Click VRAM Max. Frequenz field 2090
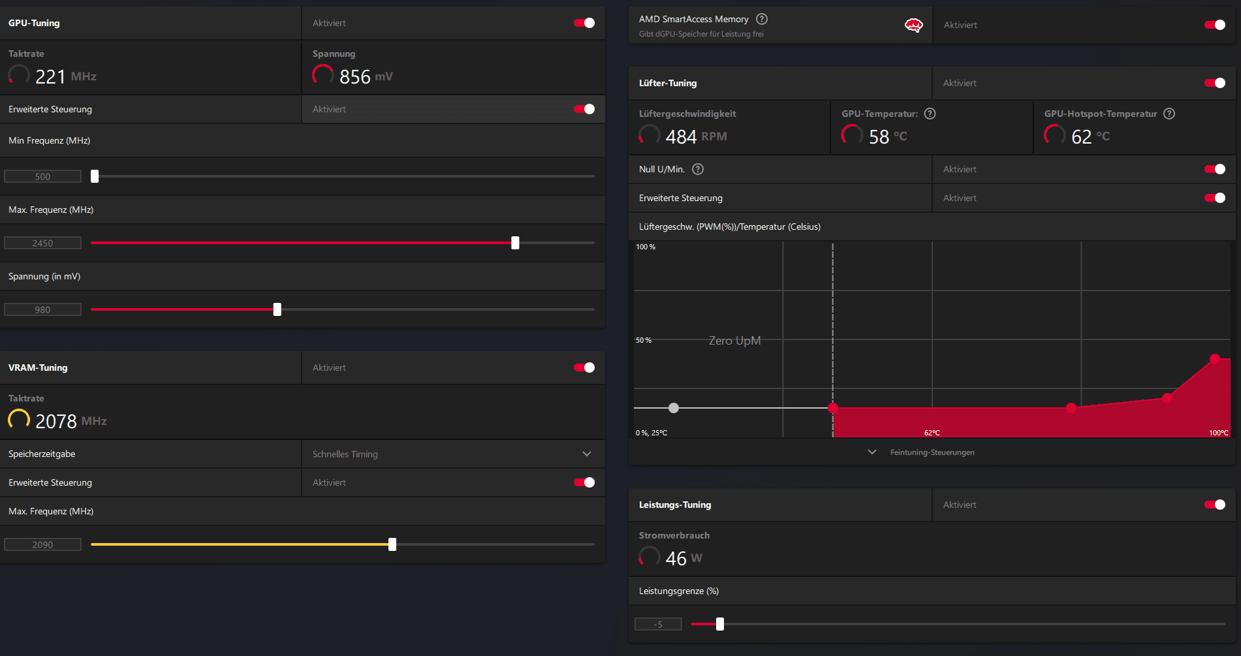Screen dimensions: 1241x656 pyautogui.click(x=42, y=544)
